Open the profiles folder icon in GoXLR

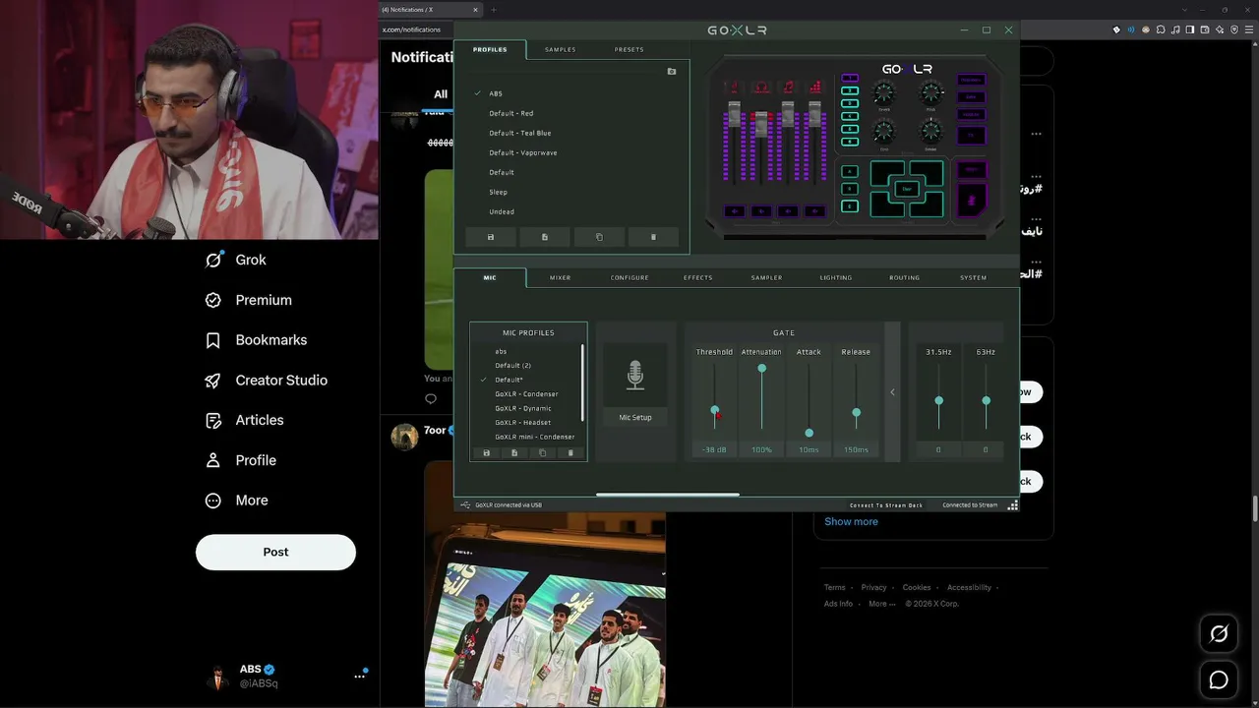[672, 72]
